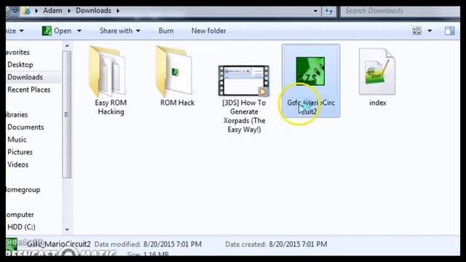Image resolution: width=466 pixels, height=262 pixels.
Task: Select Libraries in the navigation pane
Action: (x=17, y=115)
